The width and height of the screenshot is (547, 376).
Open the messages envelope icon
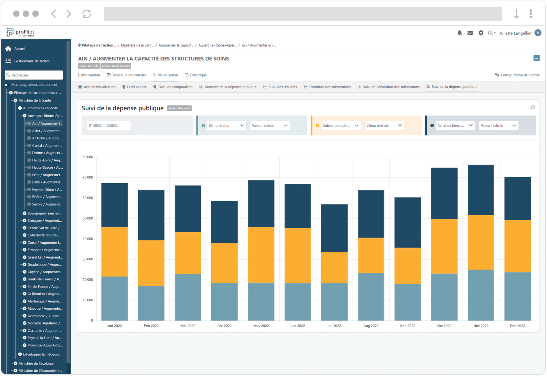(470, 33)
